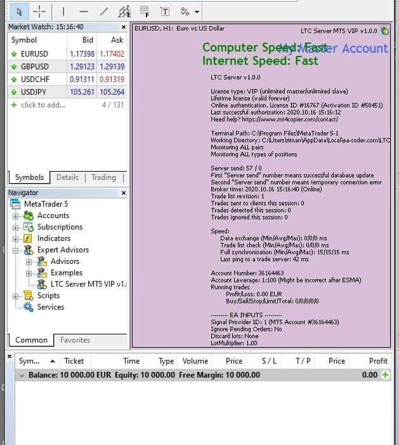Click the EURUSD green arrow icon
This screenshot has width=399, height=445.
(x=14, y=53)
